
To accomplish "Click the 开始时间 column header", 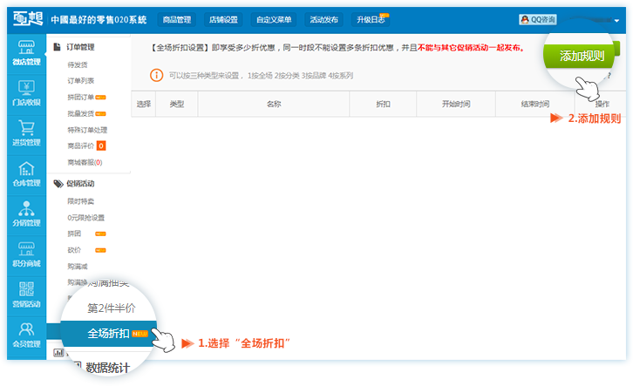I will [456, 104].
